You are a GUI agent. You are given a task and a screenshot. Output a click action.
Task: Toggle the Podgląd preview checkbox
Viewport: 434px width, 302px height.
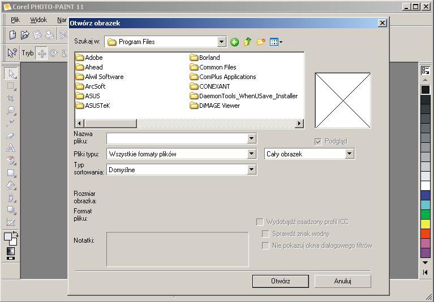[x=318, y=142]
